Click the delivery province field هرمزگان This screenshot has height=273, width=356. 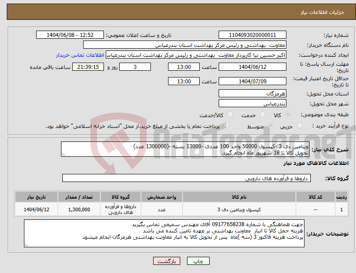point(252,93)
